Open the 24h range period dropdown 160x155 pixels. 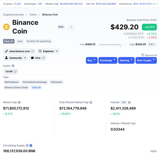pyautogui.click(x=152, y=44)
